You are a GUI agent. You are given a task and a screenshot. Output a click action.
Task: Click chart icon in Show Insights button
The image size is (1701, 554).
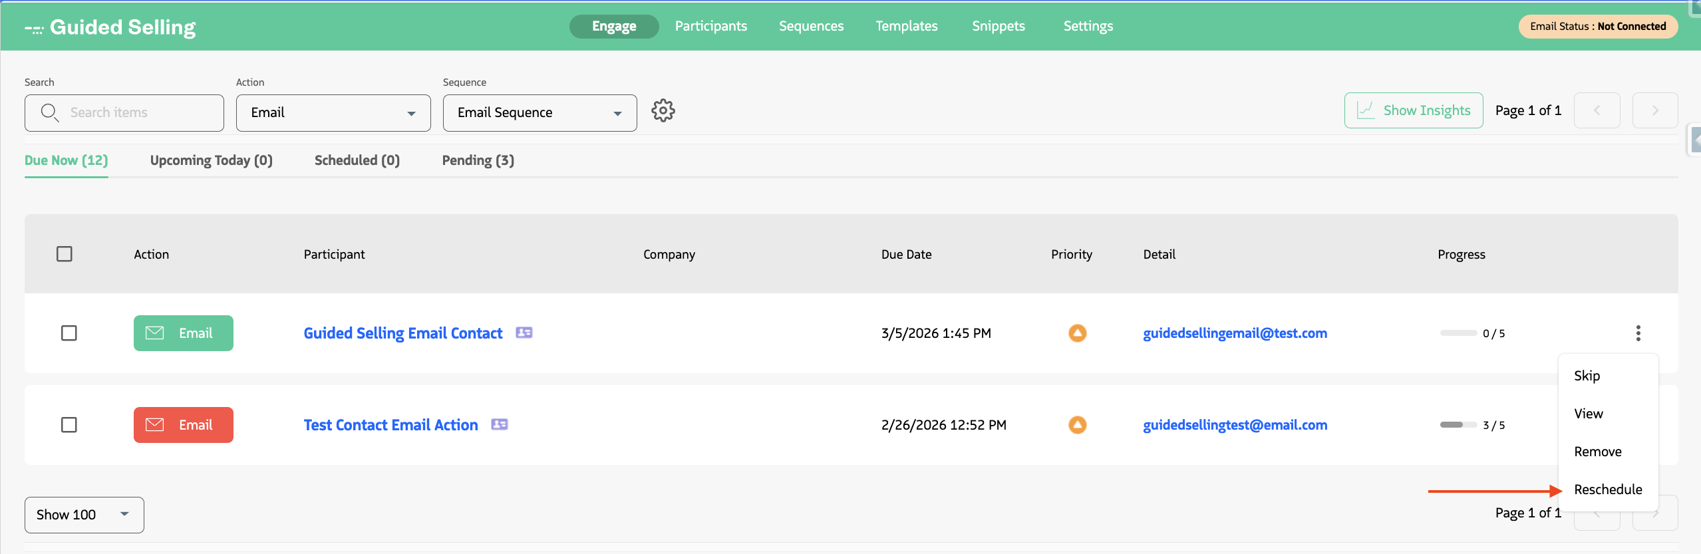click(1365, 110)
